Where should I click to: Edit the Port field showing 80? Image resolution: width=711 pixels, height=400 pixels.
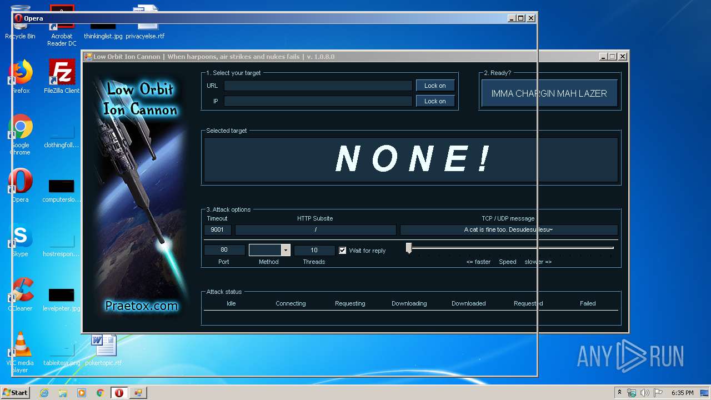click(224, 250)
